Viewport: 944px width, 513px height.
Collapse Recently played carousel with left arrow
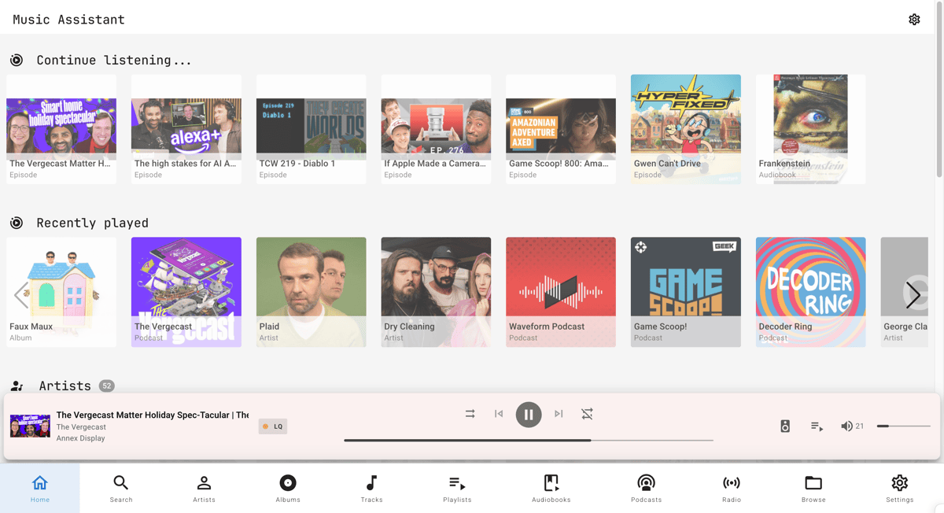click(x=21, y=294)
